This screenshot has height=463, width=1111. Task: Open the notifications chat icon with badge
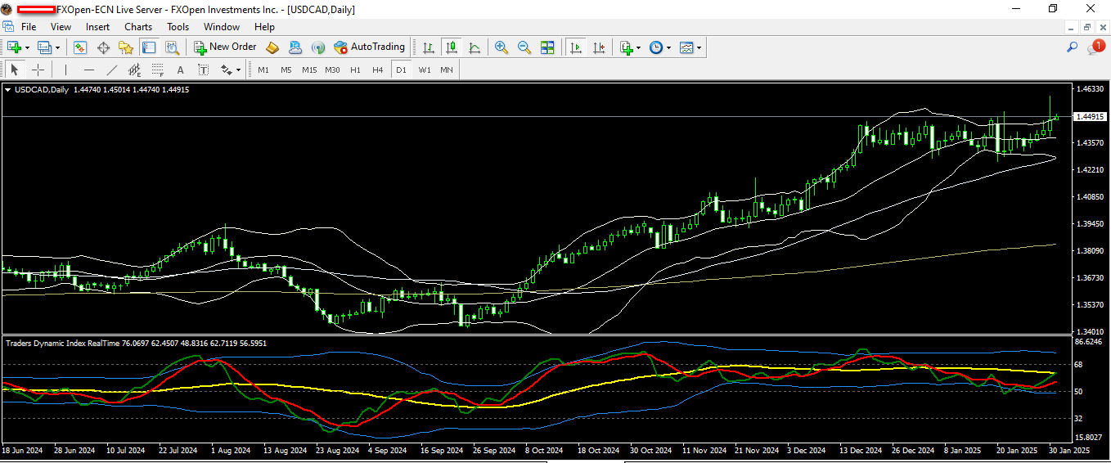pyautogui.click(x=1095, y=47)
